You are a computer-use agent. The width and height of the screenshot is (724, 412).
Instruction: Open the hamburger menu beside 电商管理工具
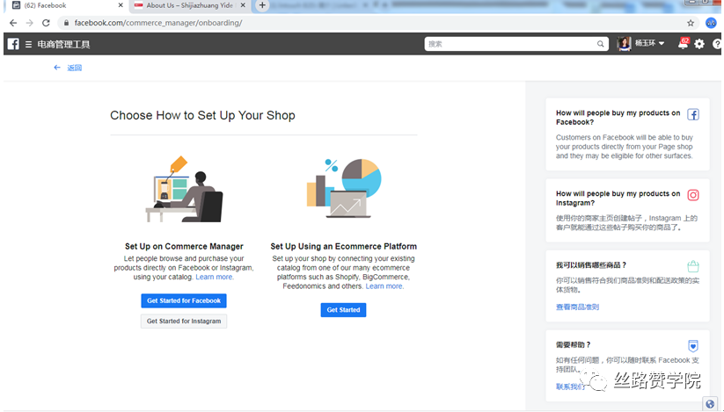[x=29, y=44]
